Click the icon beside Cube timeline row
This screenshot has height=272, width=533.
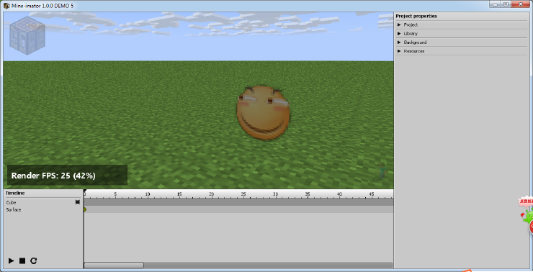pyautogui.click(x=78, y=202)
